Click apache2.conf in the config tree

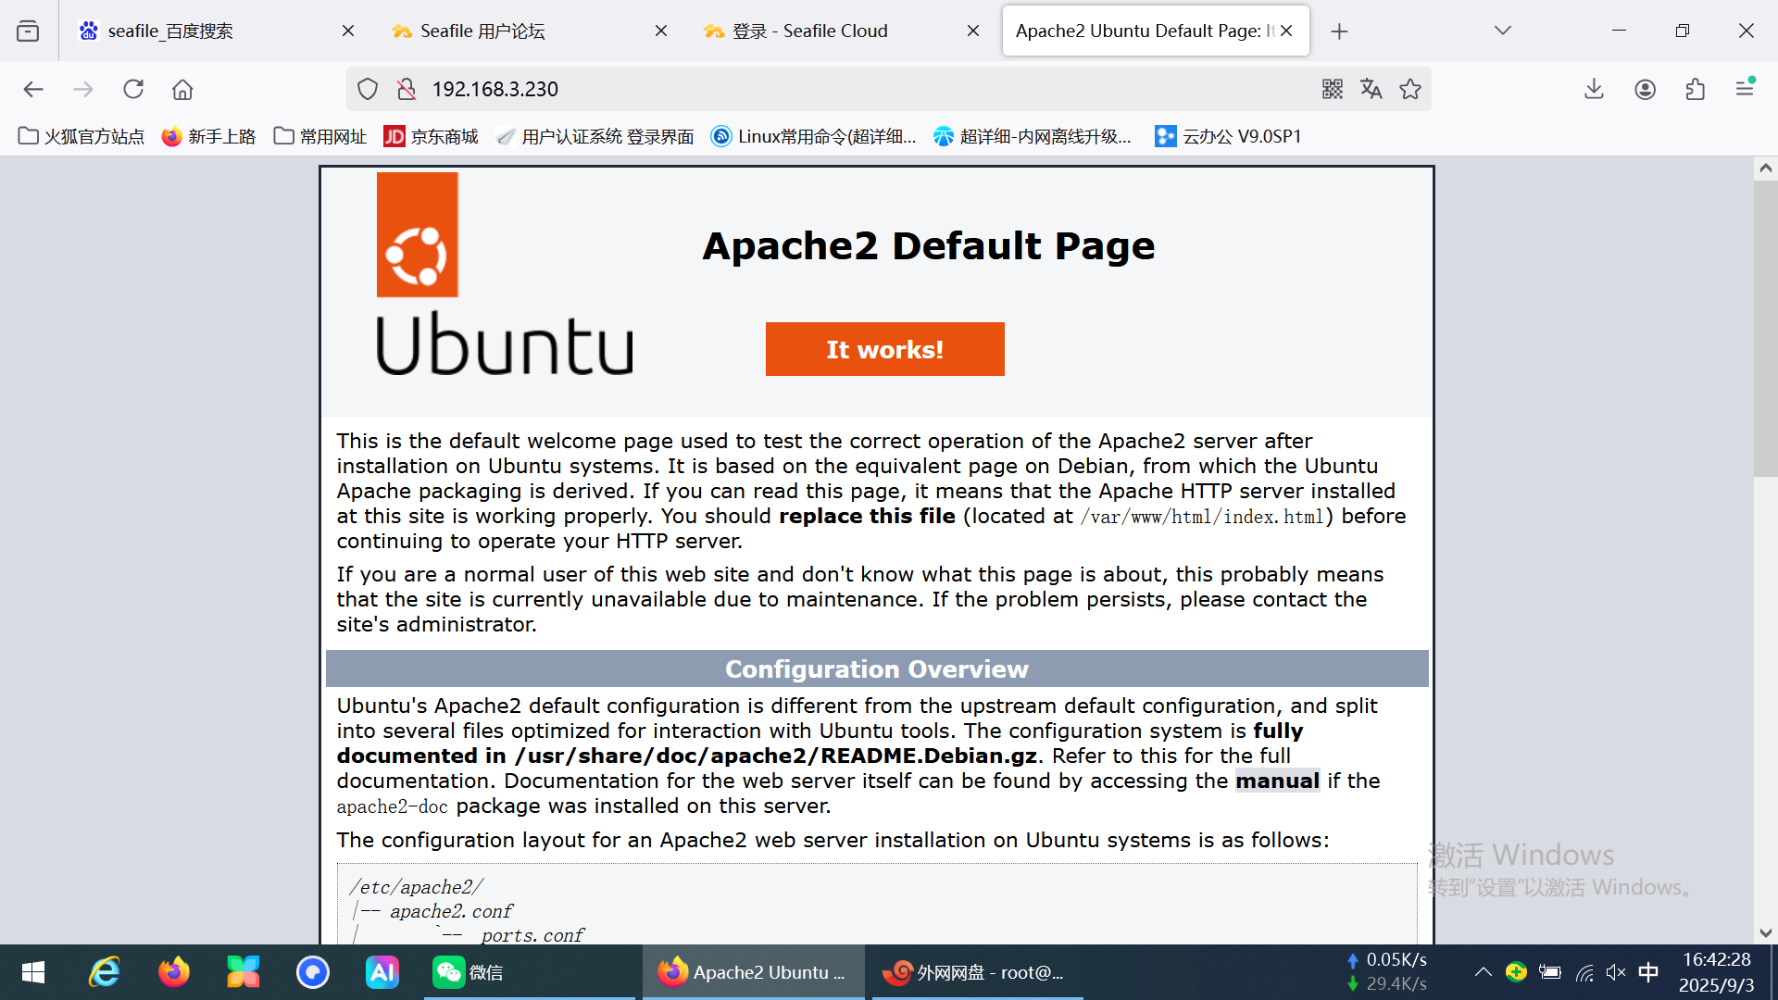click(451, 911)
